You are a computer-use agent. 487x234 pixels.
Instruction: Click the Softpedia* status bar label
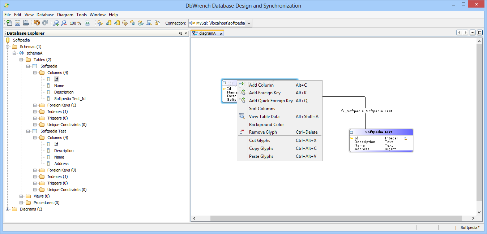click(x=470, y=227)
